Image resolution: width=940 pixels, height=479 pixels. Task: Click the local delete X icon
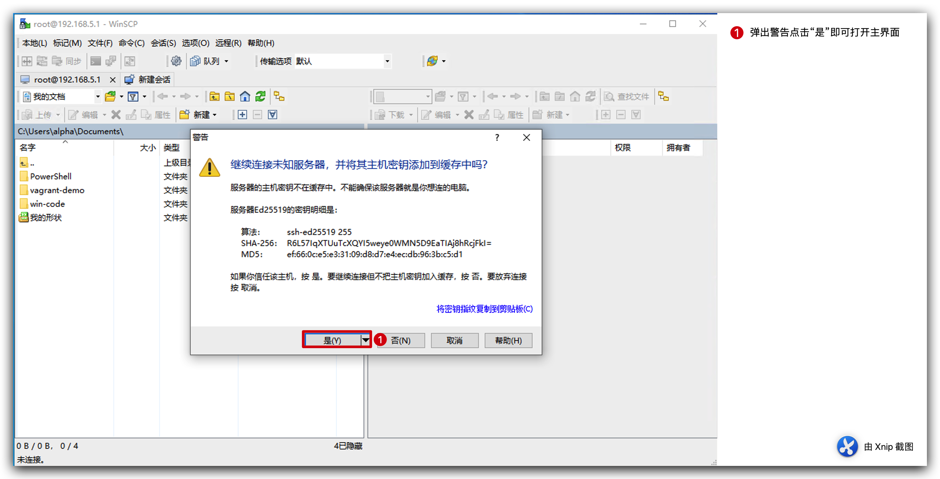coord(116,115)
